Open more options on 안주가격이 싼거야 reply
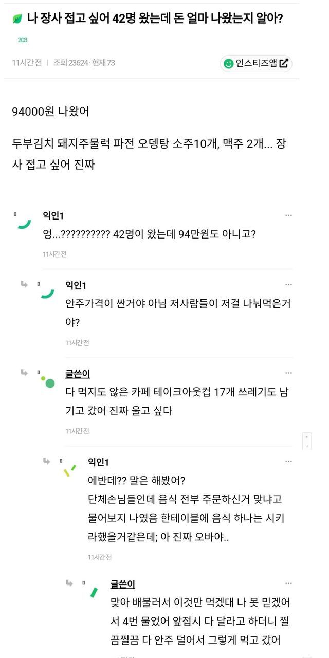329x658 pixels. point(288,285)
